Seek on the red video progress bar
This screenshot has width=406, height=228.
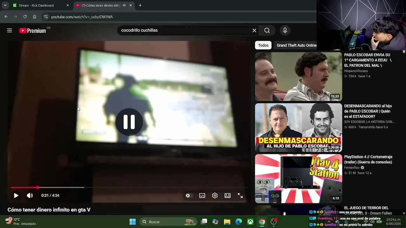click(129, 187)
